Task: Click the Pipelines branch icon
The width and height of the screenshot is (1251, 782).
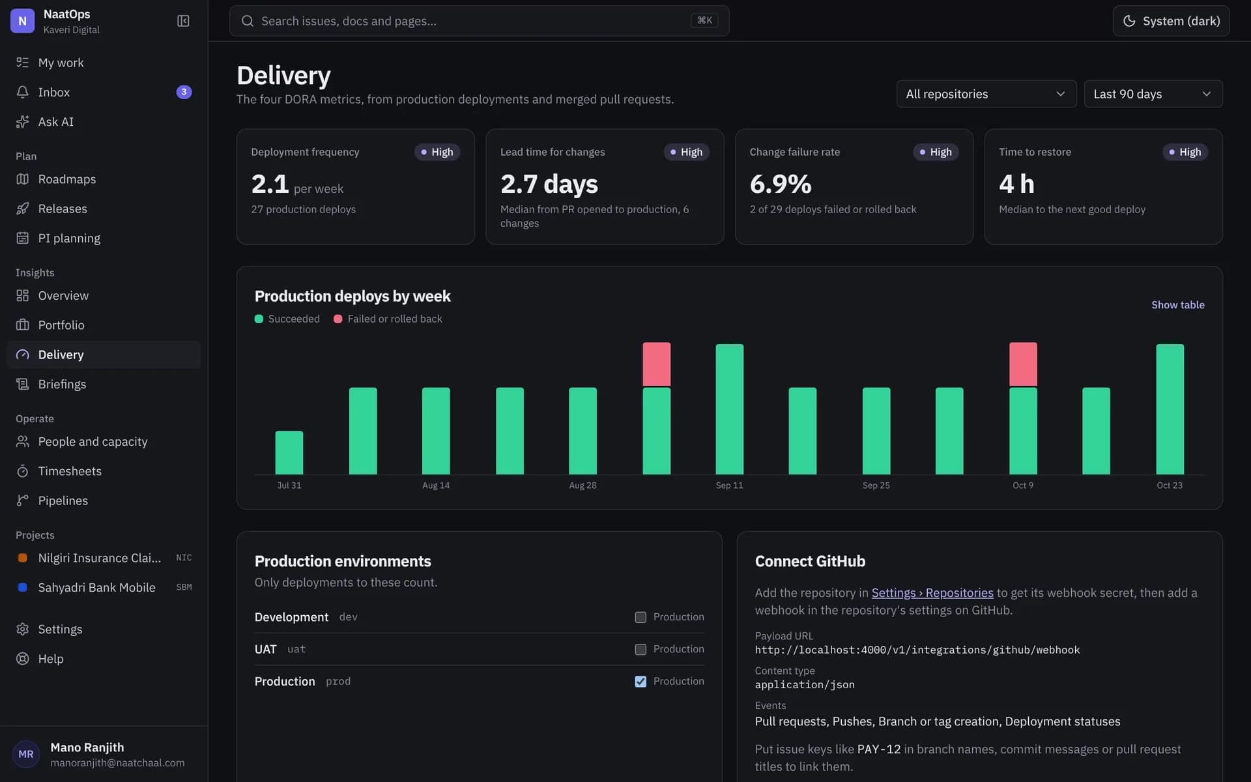Action: (x=23, y=500)
